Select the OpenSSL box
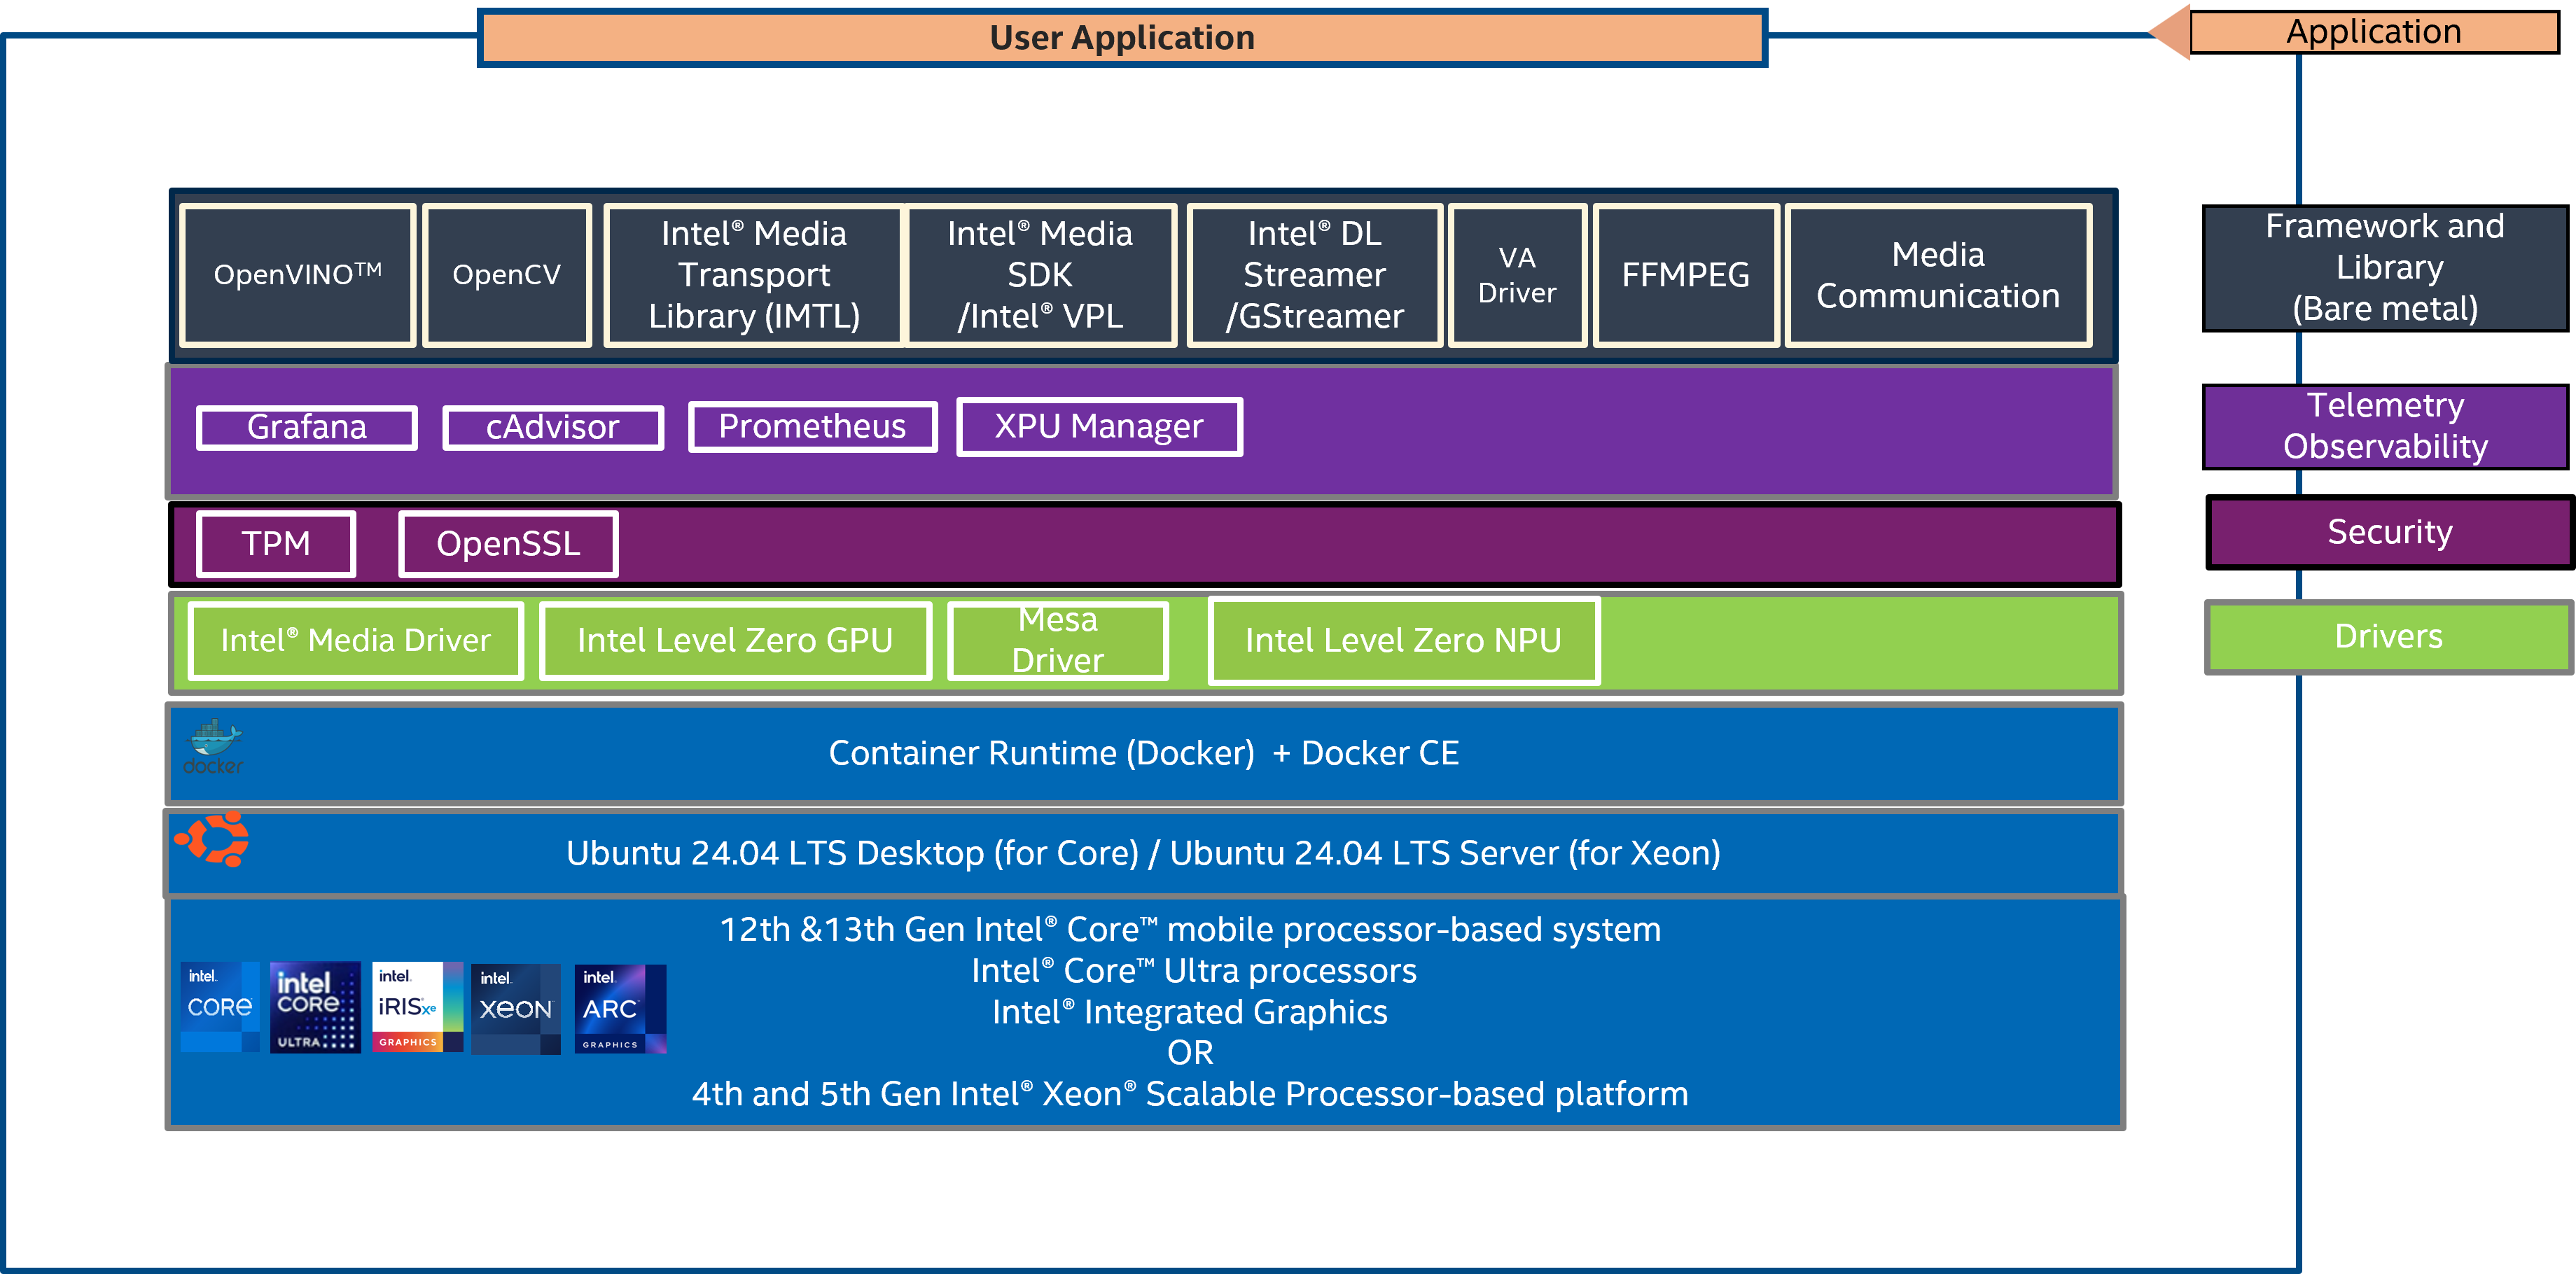2576x1274 pixels. click(508, 544)
